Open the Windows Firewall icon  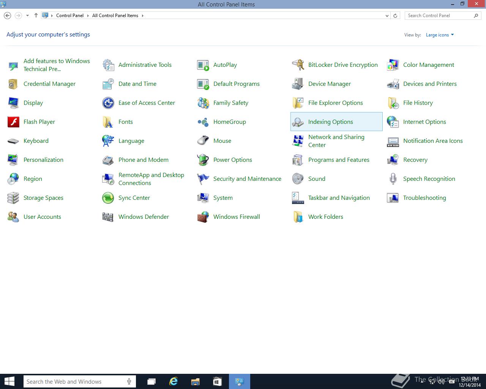[x=203, y=217]
